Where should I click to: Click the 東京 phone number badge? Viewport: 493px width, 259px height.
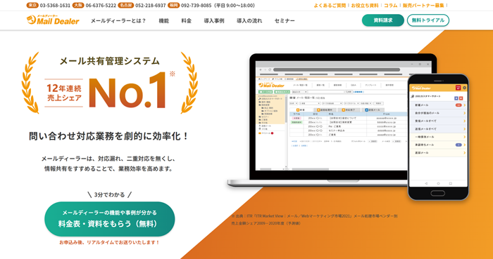pyautogui.click(x=32, y=6)
